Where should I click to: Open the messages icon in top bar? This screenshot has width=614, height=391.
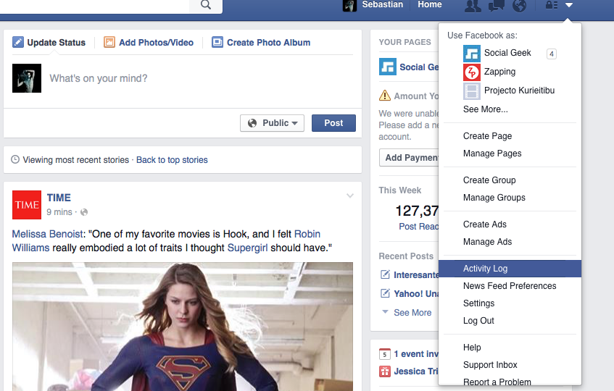pyautogui.click(x=496, y=6)
